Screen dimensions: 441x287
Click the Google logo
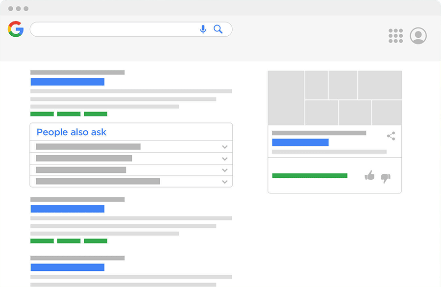(x=16, y=29)
